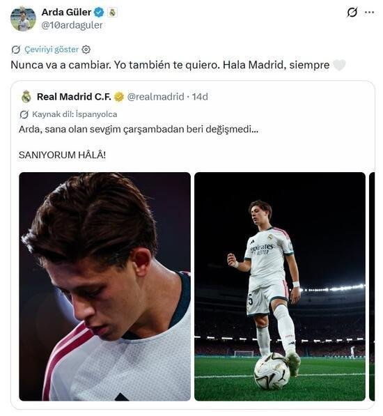Open the partially visible third photo

(x=372, y=286)
